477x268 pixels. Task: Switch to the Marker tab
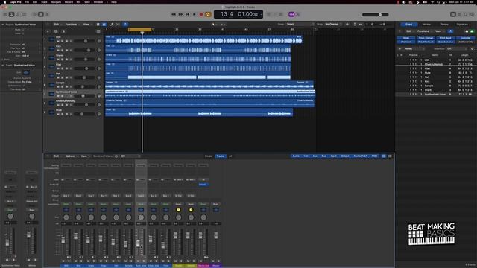click(x=426, y=25)
